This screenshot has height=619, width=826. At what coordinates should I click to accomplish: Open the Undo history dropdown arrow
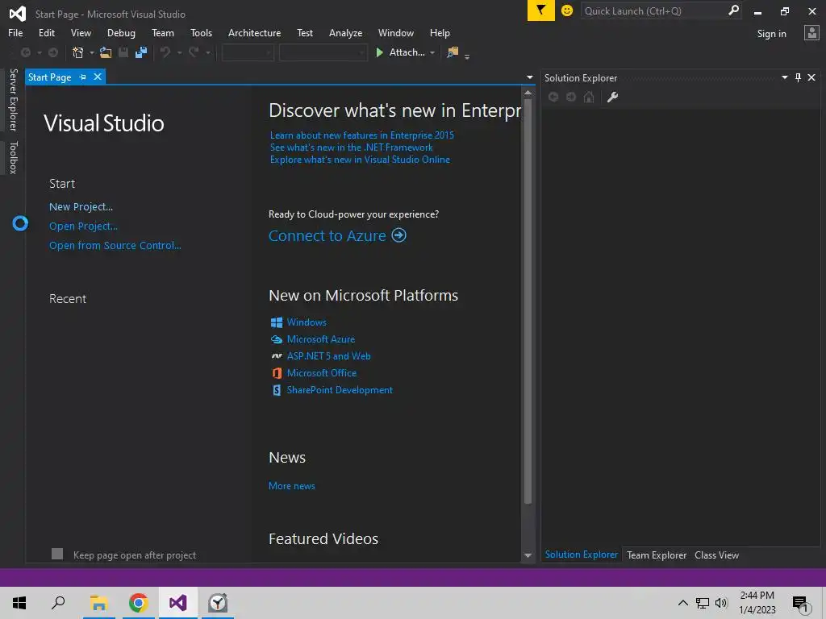coord(179,52)
